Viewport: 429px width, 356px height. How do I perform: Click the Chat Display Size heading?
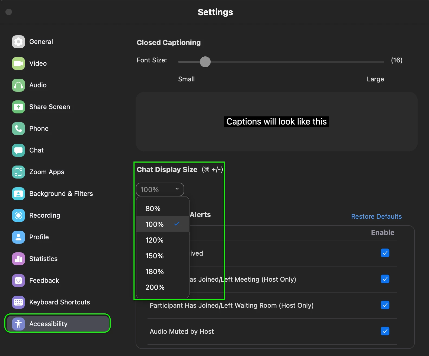(x=167, y=170)
